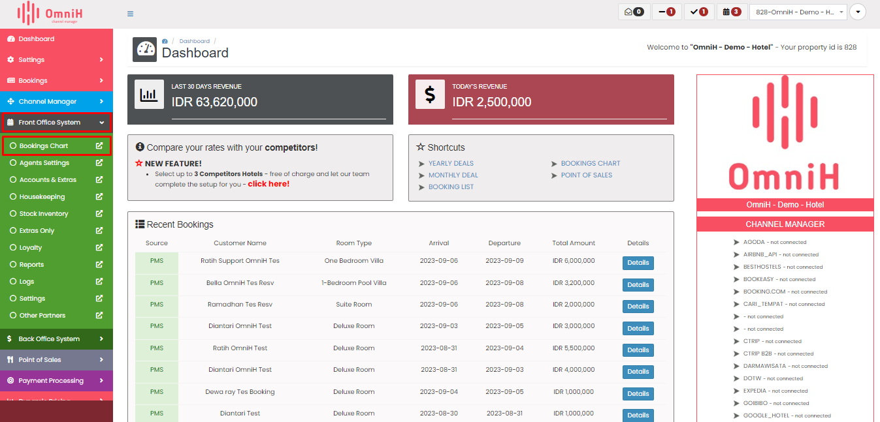
Task: Open the property selector 828-OmniH - Demo
Action: pyautogui.click(x=798, y=12)
